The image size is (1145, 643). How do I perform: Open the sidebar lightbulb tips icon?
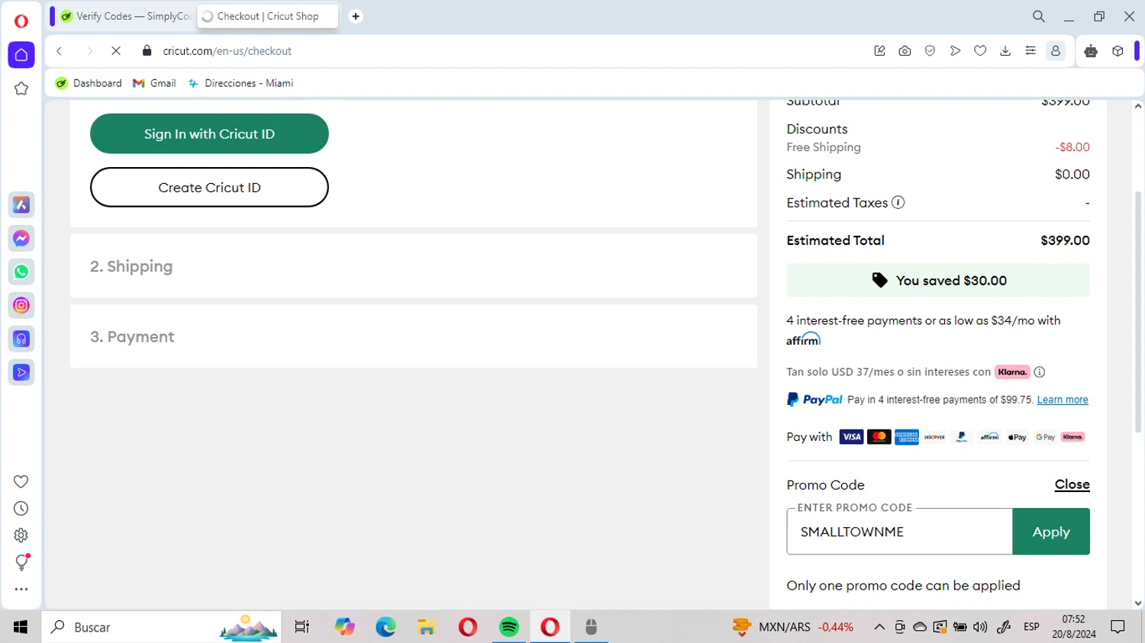click(x=21, y=562)
